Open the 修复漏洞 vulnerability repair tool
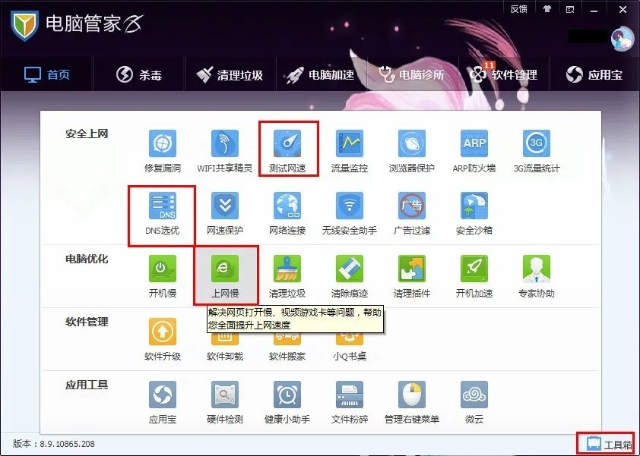 pos(162,148)
